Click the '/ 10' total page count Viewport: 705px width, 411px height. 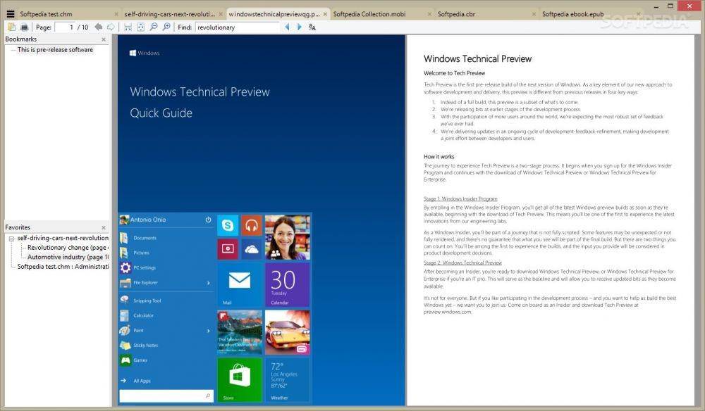[83, 27]
